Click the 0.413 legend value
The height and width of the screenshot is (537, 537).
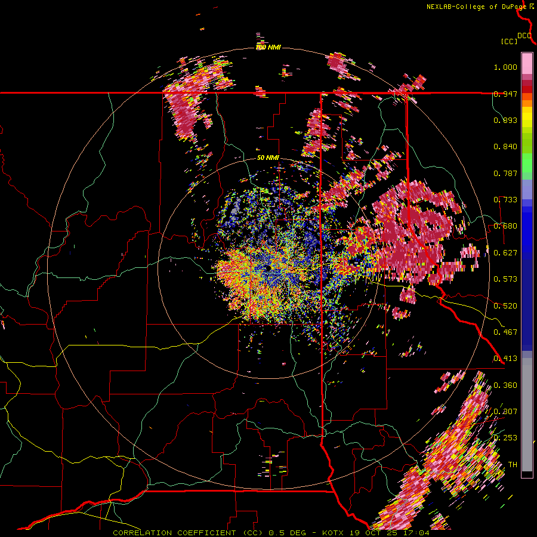coord(505,359)
